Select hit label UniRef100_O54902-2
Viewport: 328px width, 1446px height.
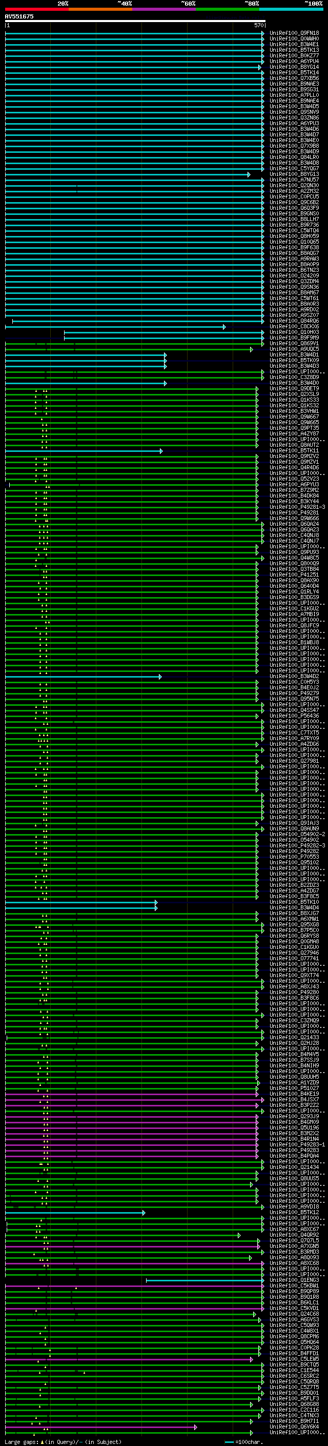[x=297, y=834]
